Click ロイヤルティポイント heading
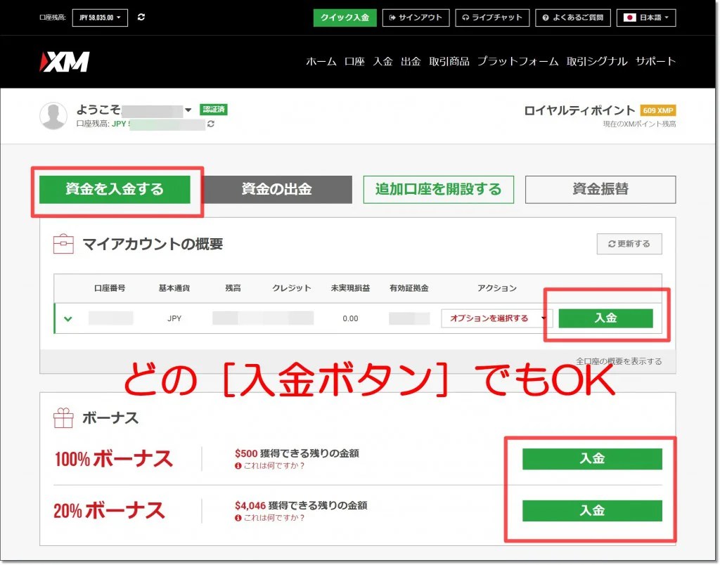Viewport: 720px width, 565px height. tap(579, 110)
